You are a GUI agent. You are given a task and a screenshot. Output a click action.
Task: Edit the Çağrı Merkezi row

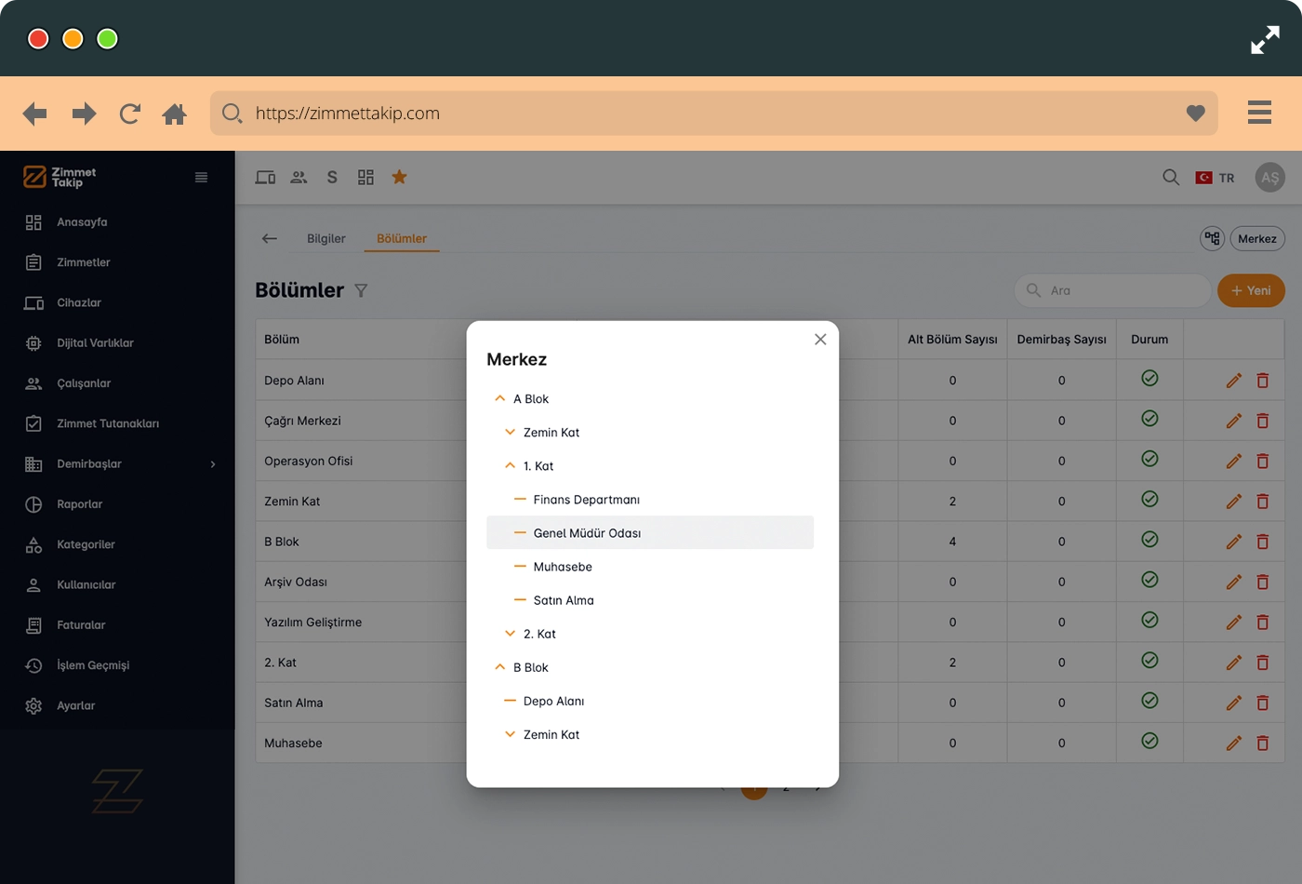(1234, 421)
